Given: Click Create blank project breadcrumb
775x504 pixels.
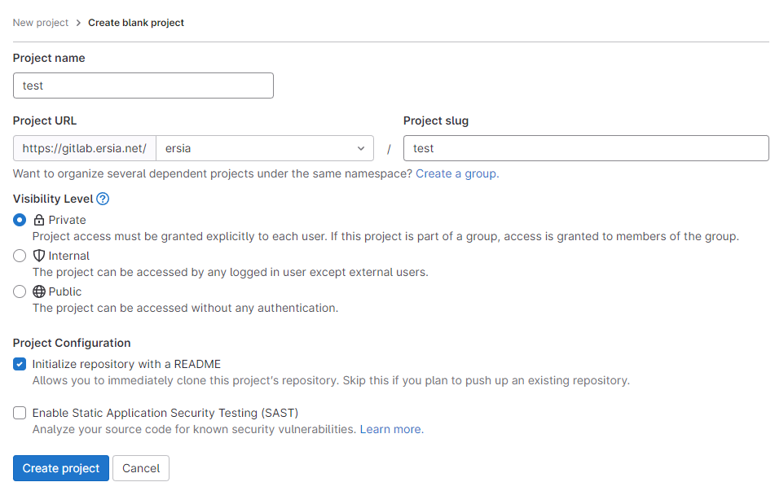Looking at the screenshot, I should pos(136,23).
